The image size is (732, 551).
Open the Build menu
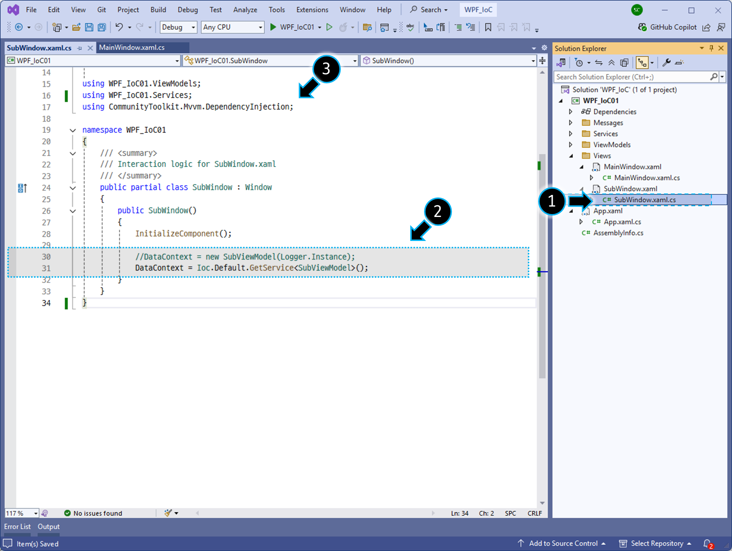(158, 10)
